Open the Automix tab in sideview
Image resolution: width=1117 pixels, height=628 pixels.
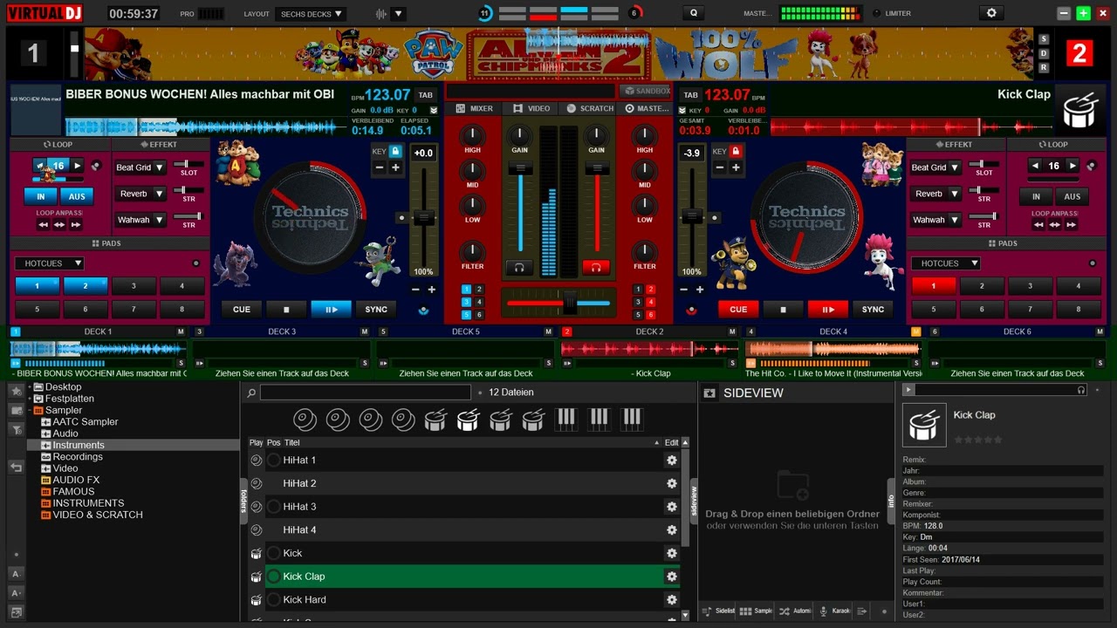(796, 611)
